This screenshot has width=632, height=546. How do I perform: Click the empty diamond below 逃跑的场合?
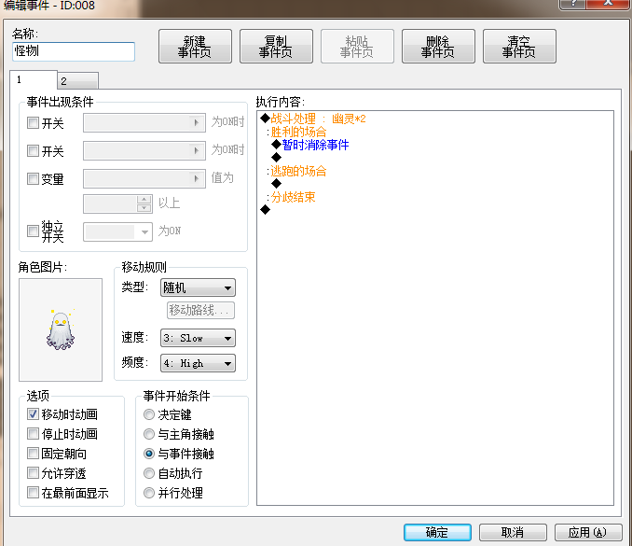tap(277, 184)
